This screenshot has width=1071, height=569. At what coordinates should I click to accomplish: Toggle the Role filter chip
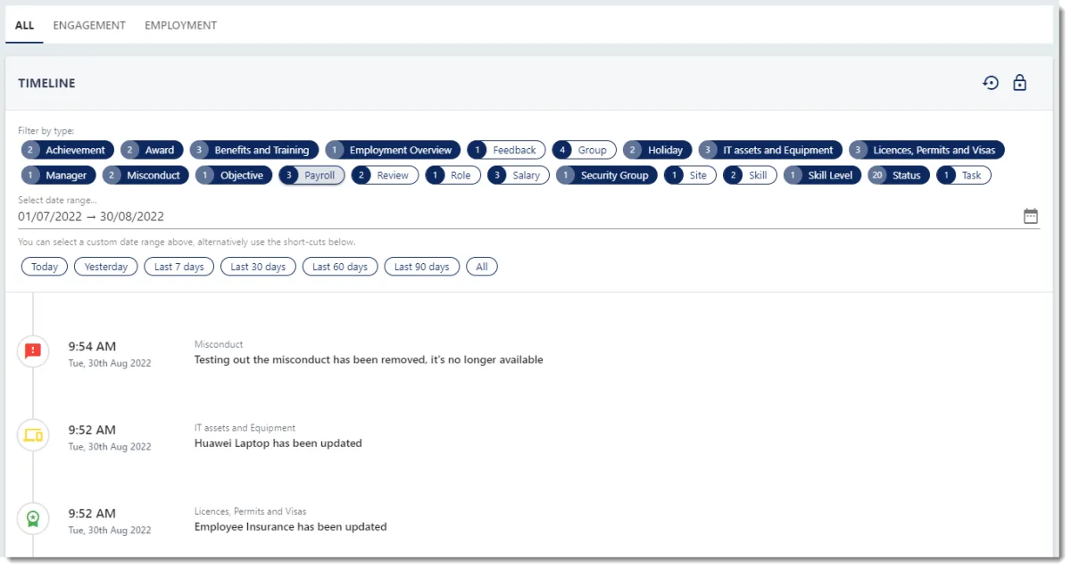pos(452,175)
